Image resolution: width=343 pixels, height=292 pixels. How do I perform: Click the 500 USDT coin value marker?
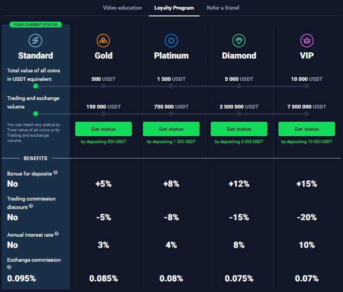(103, 86)
